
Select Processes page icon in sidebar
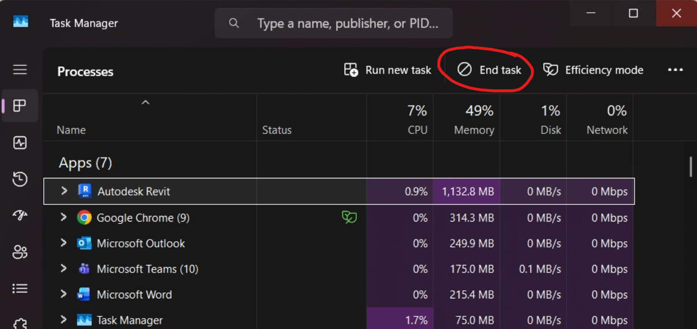click(x=20, y=106)
